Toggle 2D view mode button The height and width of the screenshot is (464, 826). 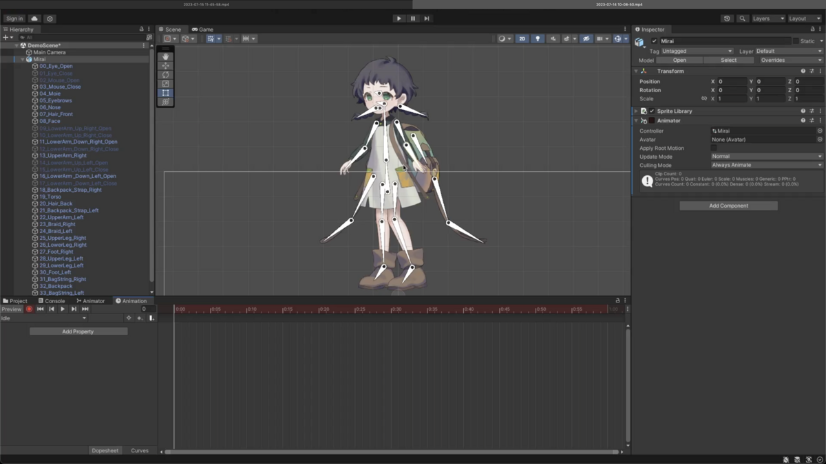pyautogui.click(x=522, y=38)
